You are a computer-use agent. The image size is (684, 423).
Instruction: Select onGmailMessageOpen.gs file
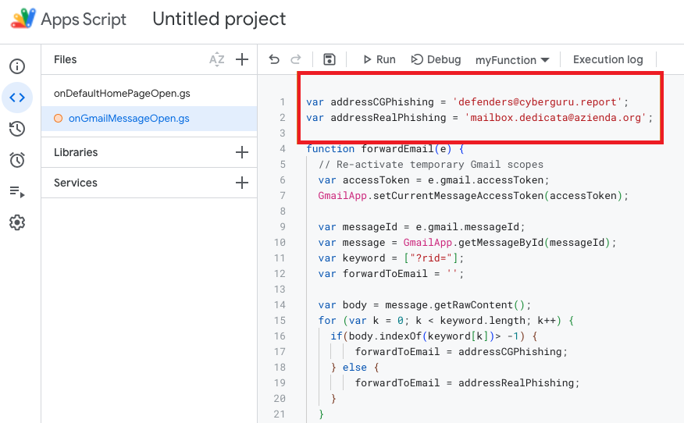pos(128,119)
